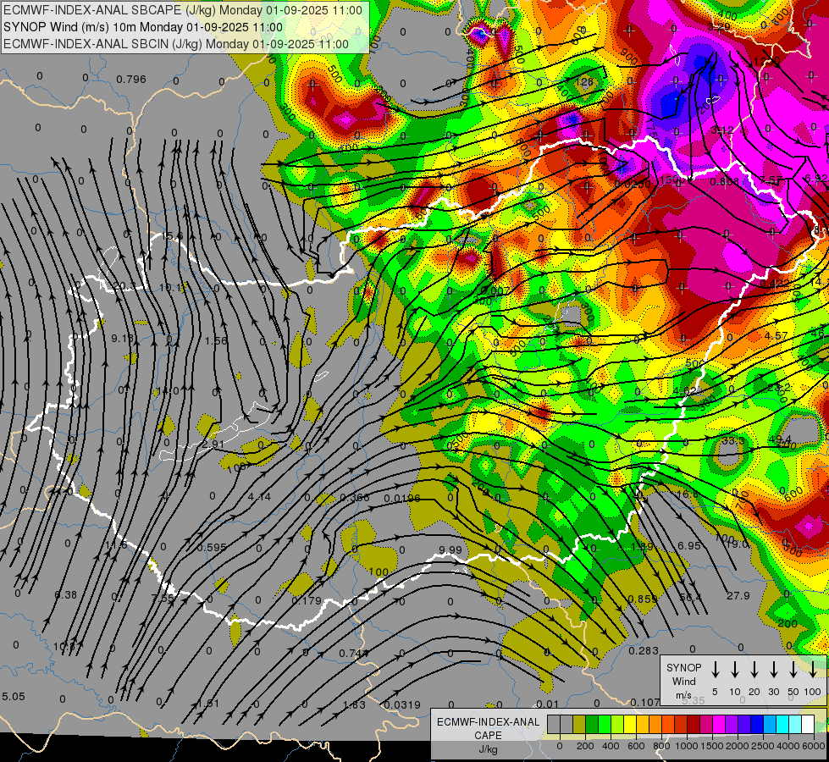The width and height of the screenshot is (829, 762).
Task: Click the map value 4.14
Action: tap(259, 496)
